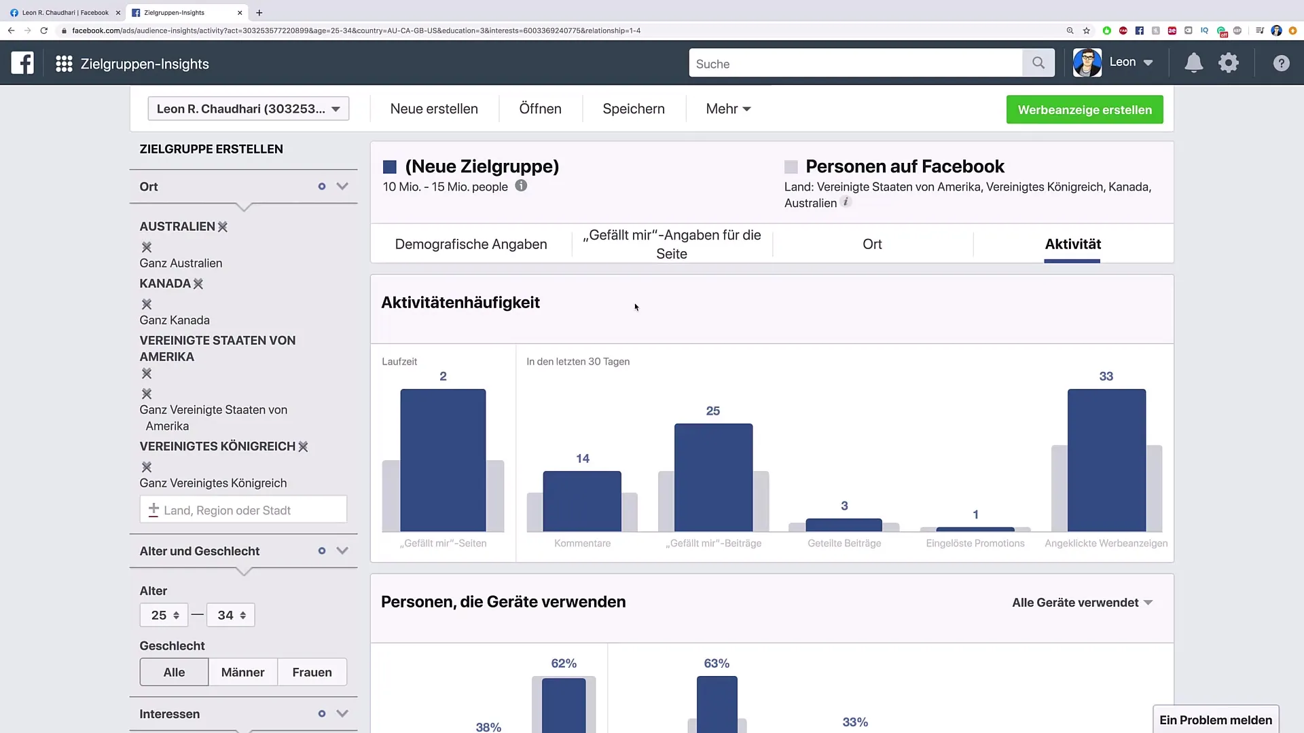Click the browser zoom magnifier icon
This screenshot has height=733, width=1304.
pos(1070,31)
